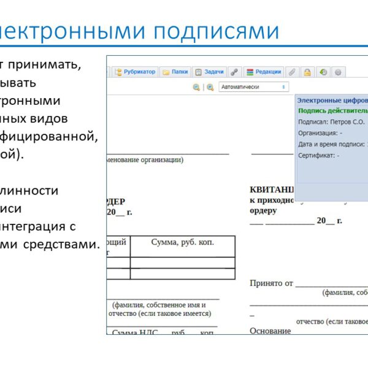Click the gear settings icon

point(338,72)
